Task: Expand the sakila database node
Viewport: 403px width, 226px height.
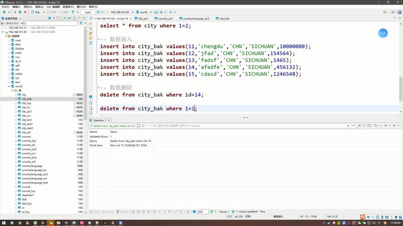Action: (9, 74)
